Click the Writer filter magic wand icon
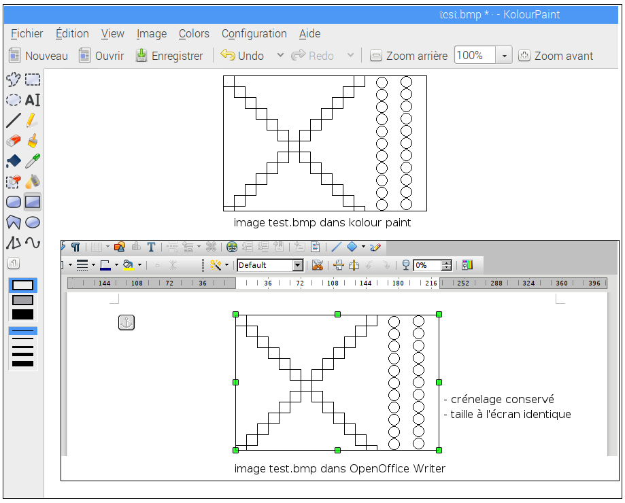 216,265
